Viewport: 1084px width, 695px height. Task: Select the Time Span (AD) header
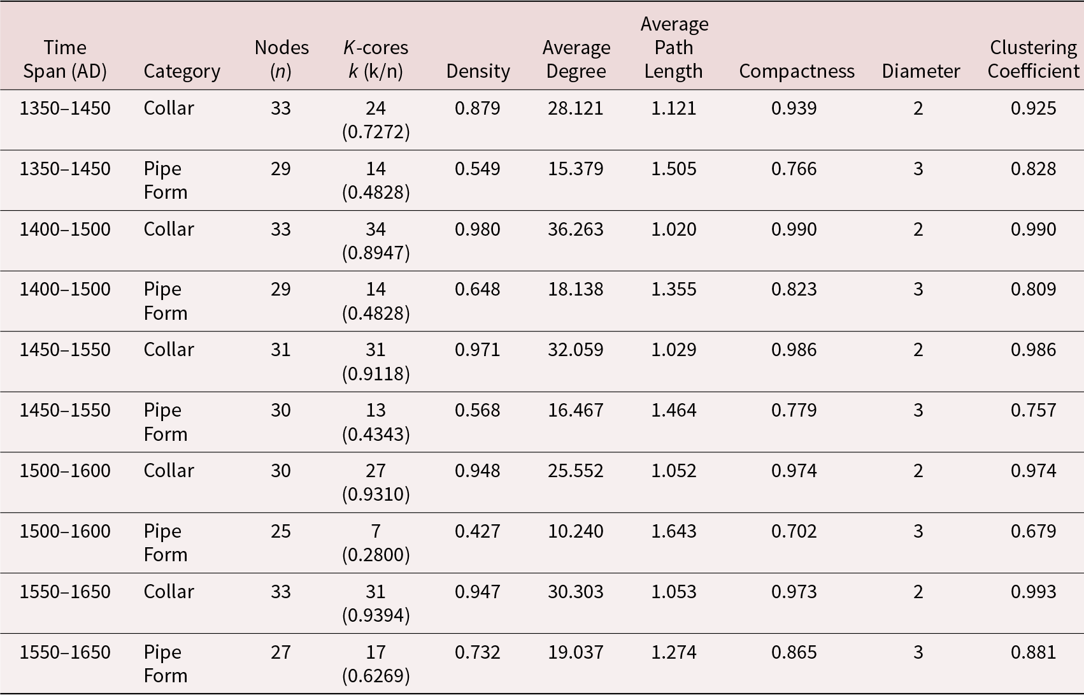[x=65, y=59]
